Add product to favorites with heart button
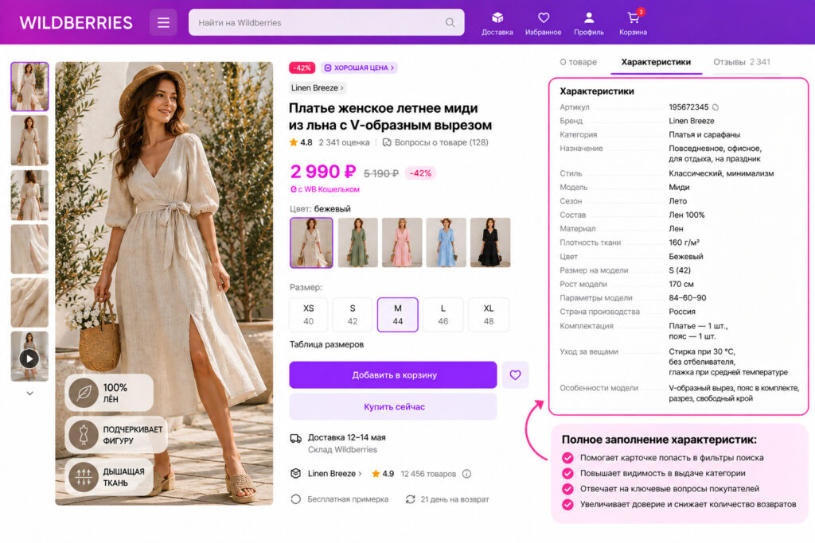This screenshot has height=543, width=815. (515, 374)
